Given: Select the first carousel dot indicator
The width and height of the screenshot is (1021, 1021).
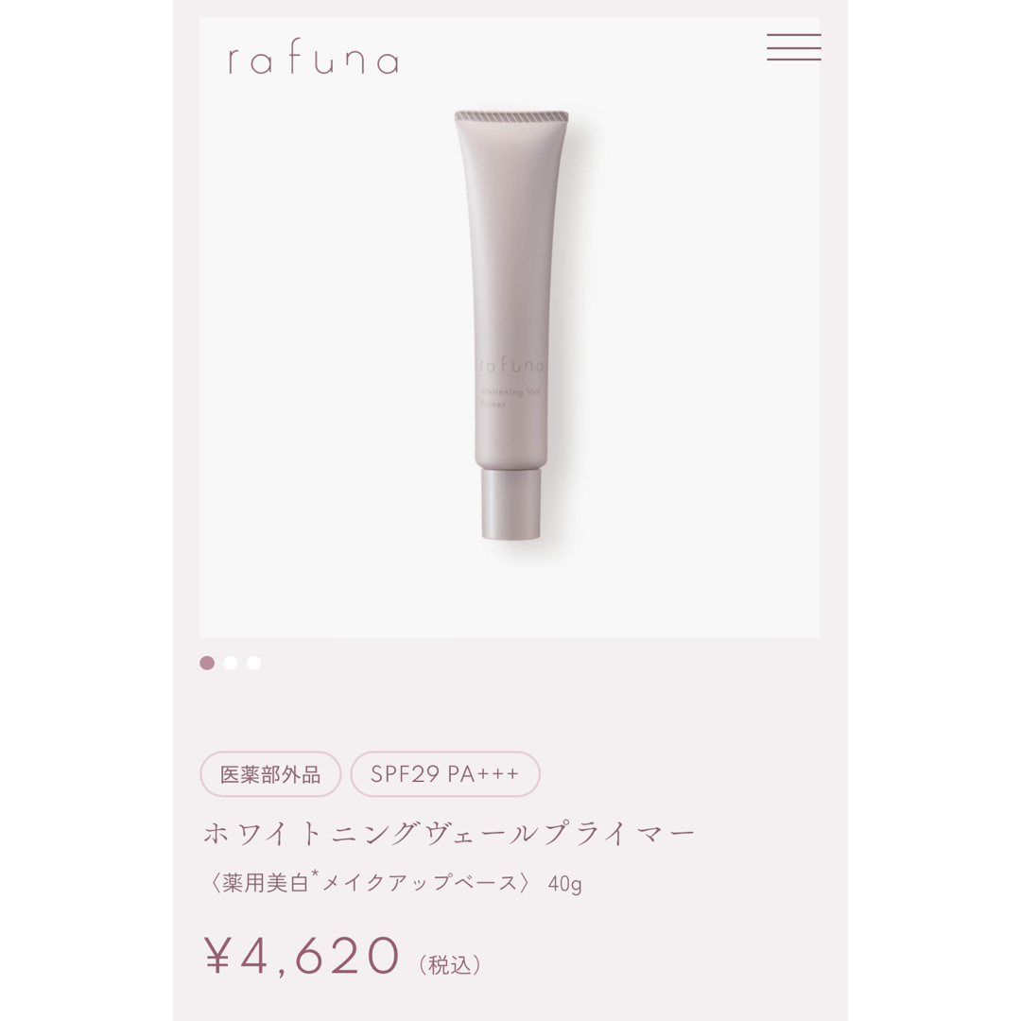Looking at the screenshot, I should (207, 663).
